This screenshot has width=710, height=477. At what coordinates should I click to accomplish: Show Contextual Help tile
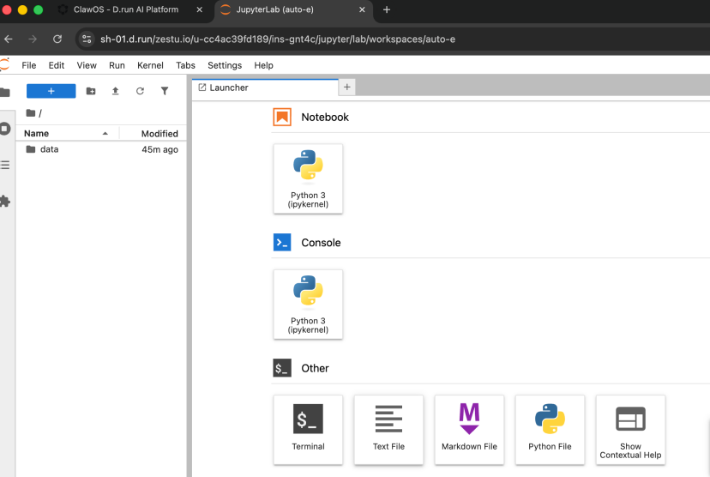[630, 429]
